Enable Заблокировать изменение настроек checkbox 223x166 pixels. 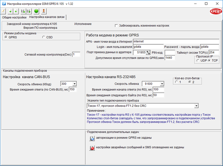coord(116,26)
